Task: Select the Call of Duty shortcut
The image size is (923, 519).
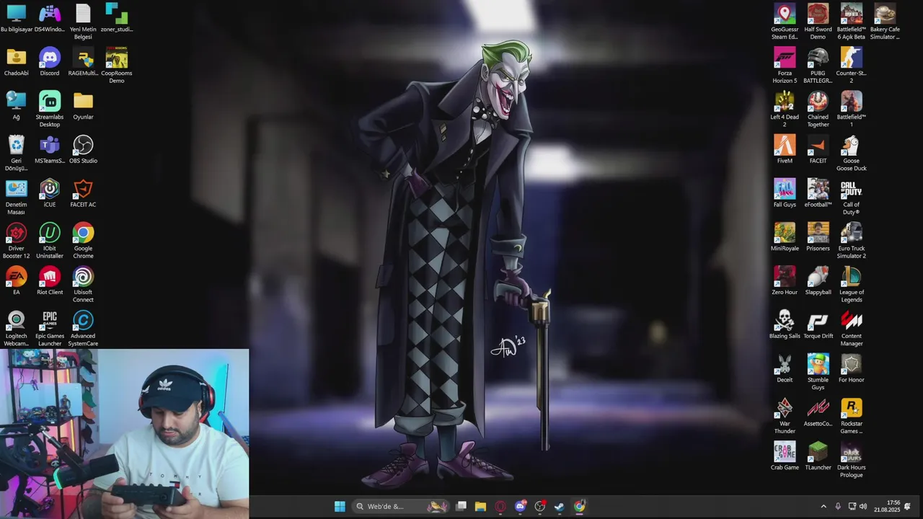Action: click(x=852, y=198)
